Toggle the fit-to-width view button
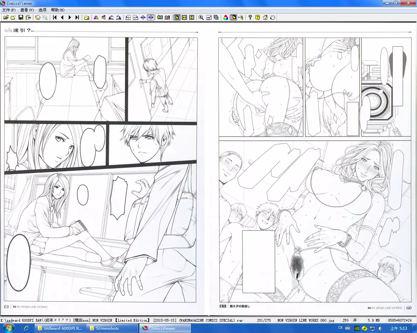The image size is (417, 333). point(184,18)
